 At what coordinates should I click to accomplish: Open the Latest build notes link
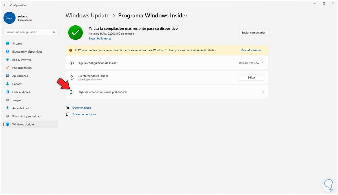(x=100, y=39)
